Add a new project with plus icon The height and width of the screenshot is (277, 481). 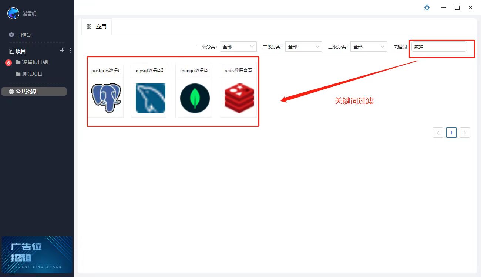(x=62, y=50)
